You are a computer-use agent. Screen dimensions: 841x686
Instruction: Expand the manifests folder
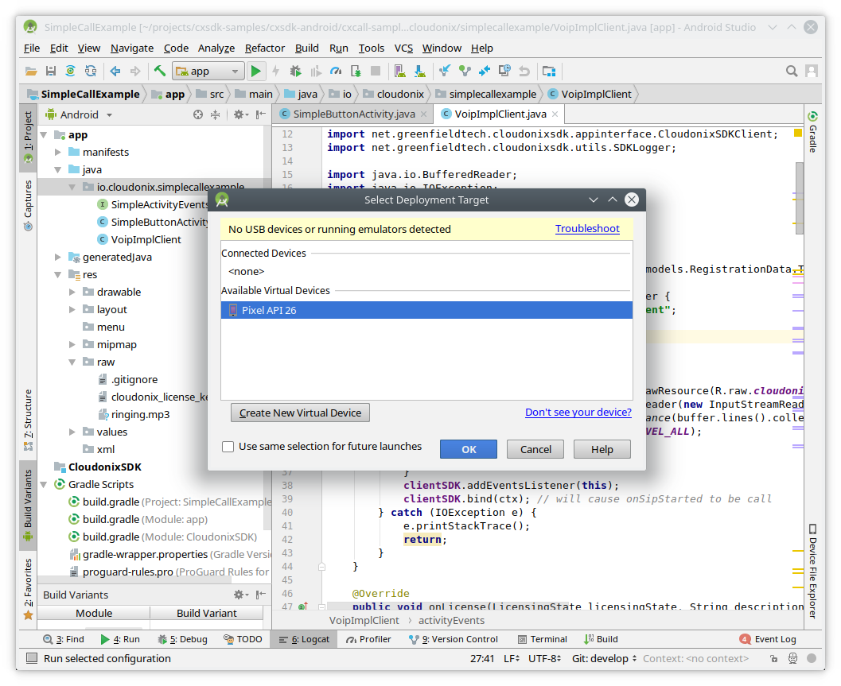point(58,152)
